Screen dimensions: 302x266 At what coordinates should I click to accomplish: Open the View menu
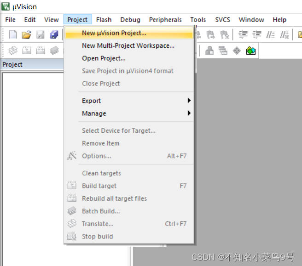[51, 20]
